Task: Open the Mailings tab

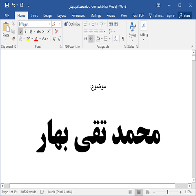Action: point(96,16)
